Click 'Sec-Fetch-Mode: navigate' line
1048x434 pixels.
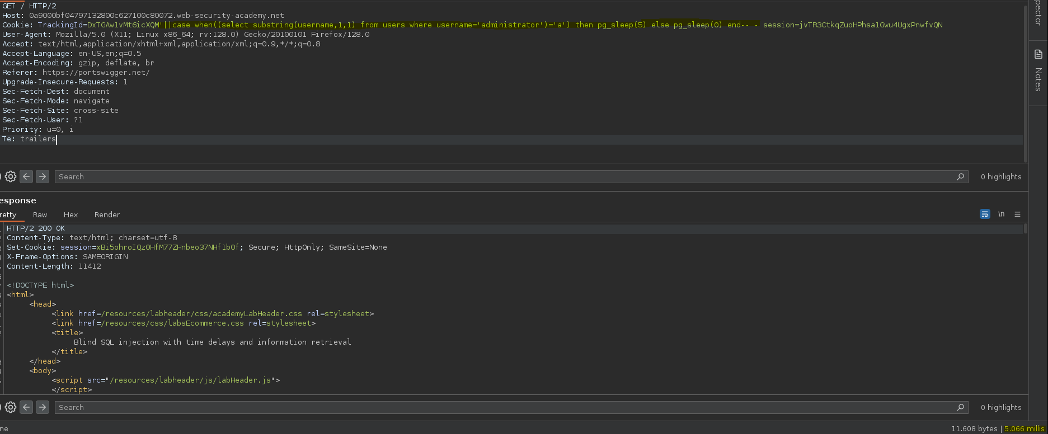[x=56, y=101]
